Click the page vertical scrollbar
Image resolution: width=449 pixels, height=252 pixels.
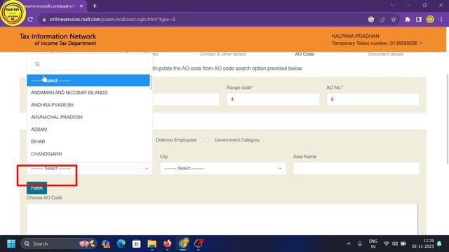pyautogui.click(x=448, y=119)
